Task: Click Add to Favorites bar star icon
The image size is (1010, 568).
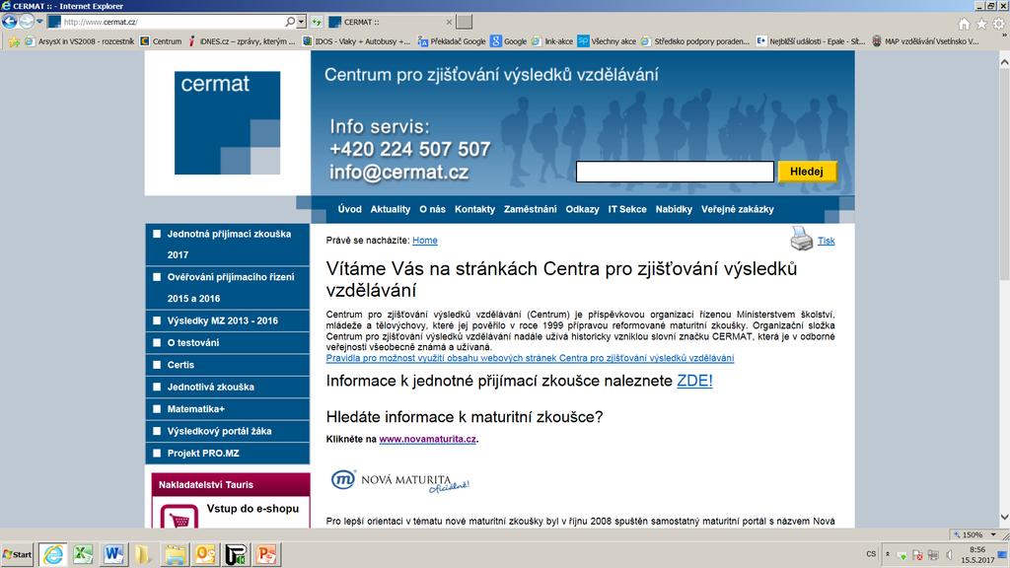Action: 14,41
